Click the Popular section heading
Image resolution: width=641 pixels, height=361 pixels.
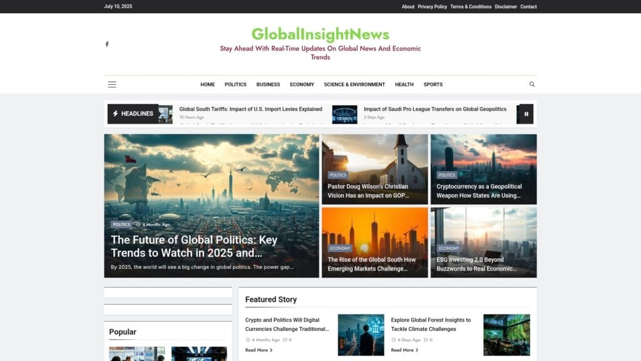click(x=123, y=332)
